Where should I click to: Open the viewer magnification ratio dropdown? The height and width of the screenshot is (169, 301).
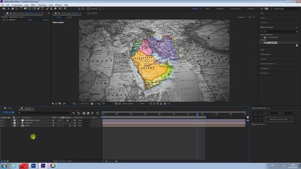click(x=67, y=104)
